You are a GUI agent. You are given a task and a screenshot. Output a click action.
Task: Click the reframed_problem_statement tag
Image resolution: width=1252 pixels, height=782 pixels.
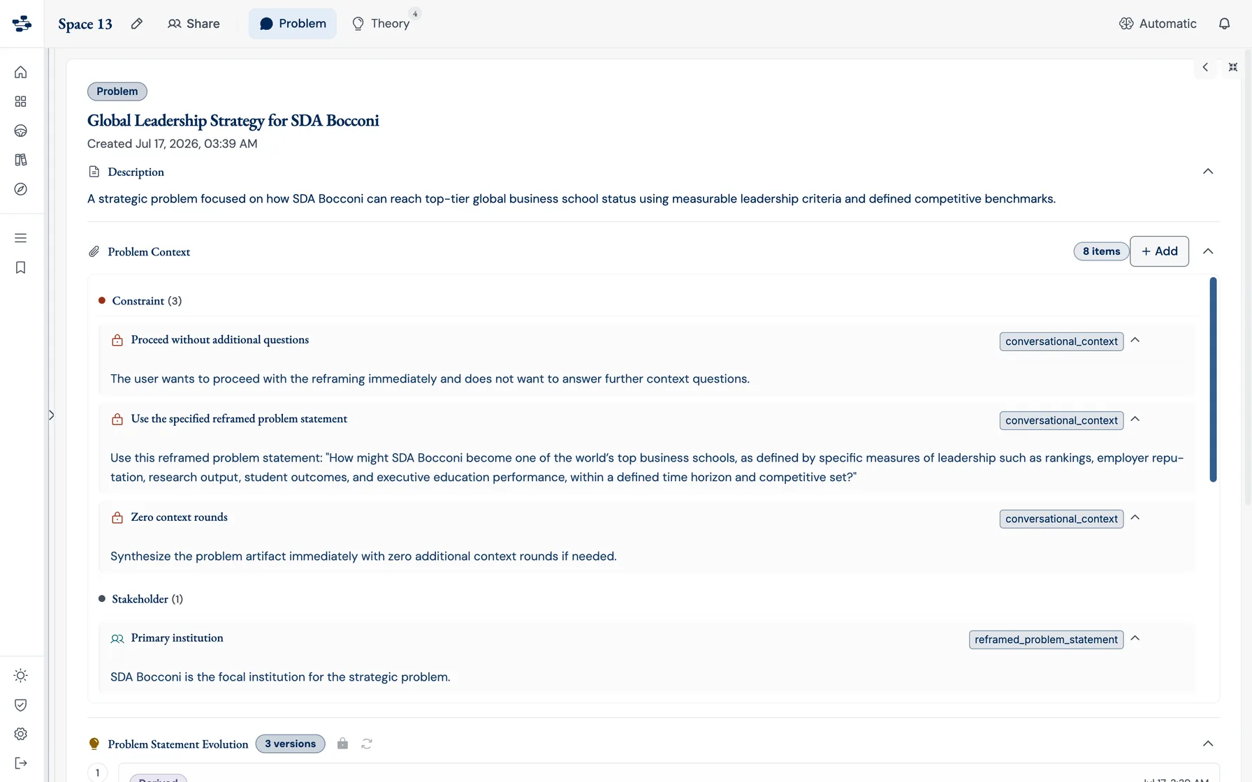(1046, 640)
